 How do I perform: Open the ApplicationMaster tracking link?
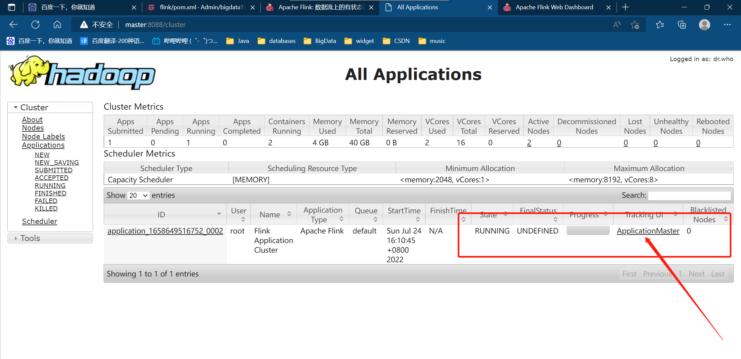click(648, 231)
